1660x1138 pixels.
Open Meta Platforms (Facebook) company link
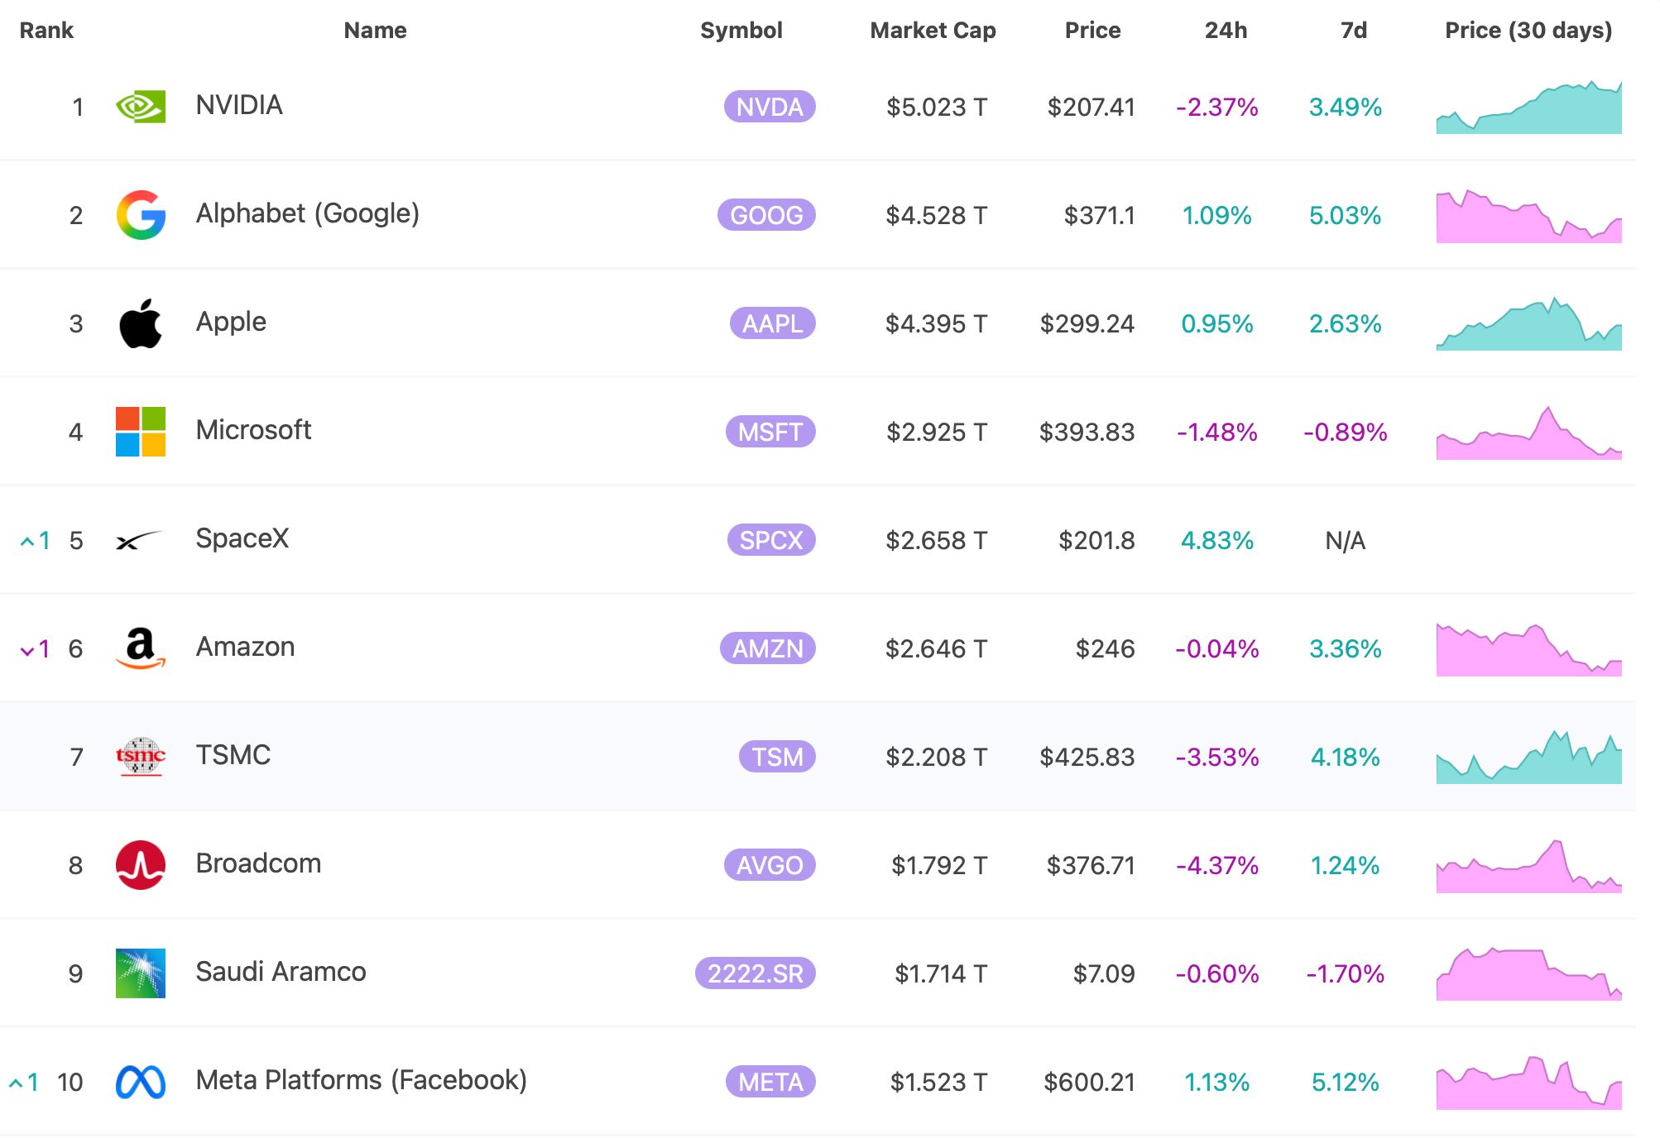(361, 1080)
